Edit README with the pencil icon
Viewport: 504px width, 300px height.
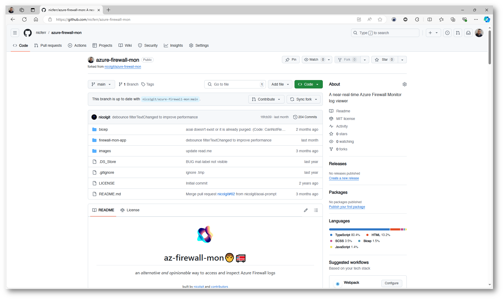point(305,210)
